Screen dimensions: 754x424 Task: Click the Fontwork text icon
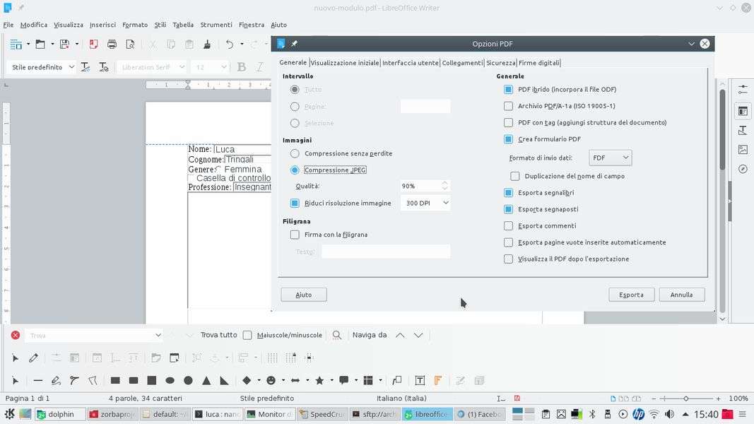pyautogui.click(x=438, y=380)
